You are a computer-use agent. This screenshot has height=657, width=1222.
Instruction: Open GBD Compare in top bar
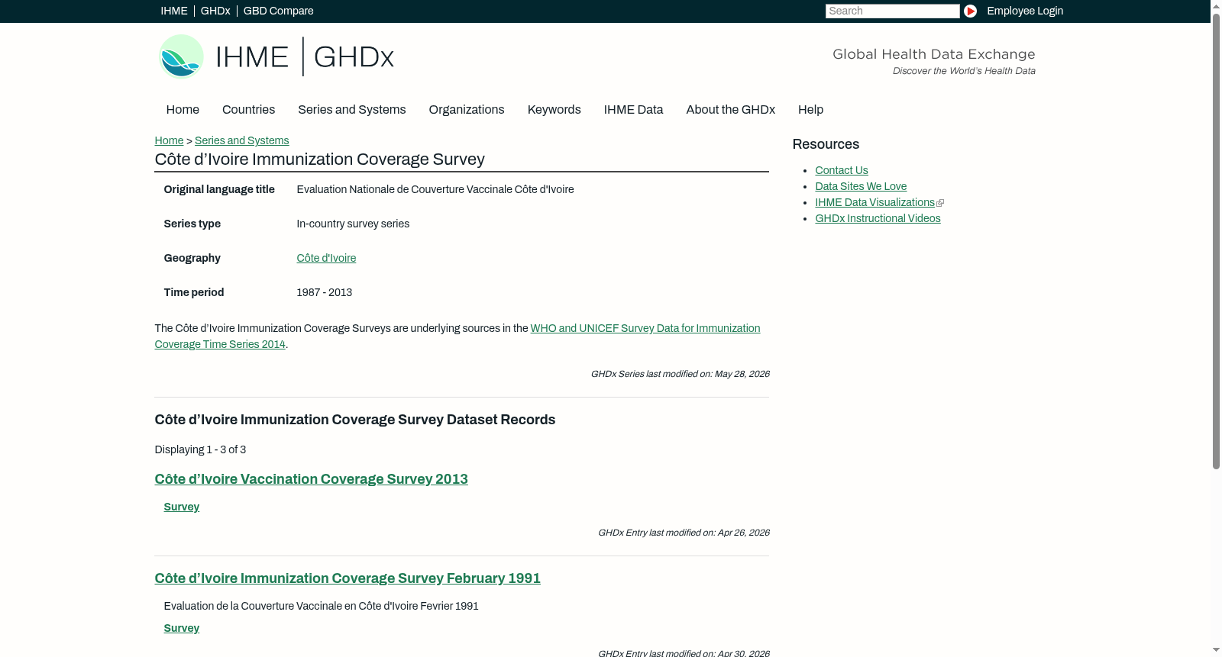coord(278,11)
